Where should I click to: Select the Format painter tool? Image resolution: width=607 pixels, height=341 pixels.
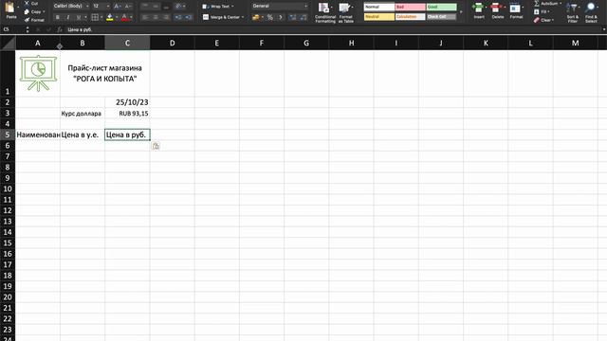(x=34, y=20)
